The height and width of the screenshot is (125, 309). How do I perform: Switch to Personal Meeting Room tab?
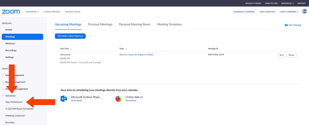coord(135,24)
